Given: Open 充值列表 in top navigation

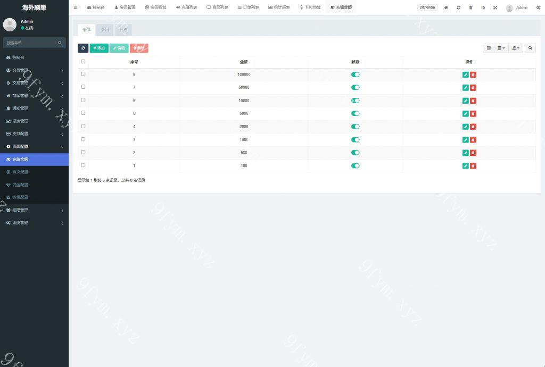Looking at the screenshot, I should point(187,7).
